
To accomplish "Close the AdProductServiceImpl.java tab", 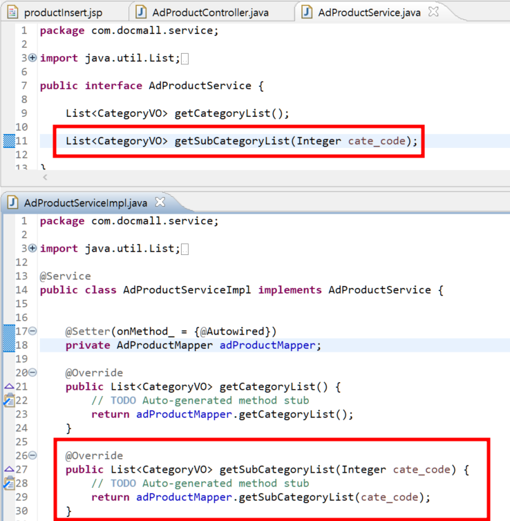I will click(160, 202).
